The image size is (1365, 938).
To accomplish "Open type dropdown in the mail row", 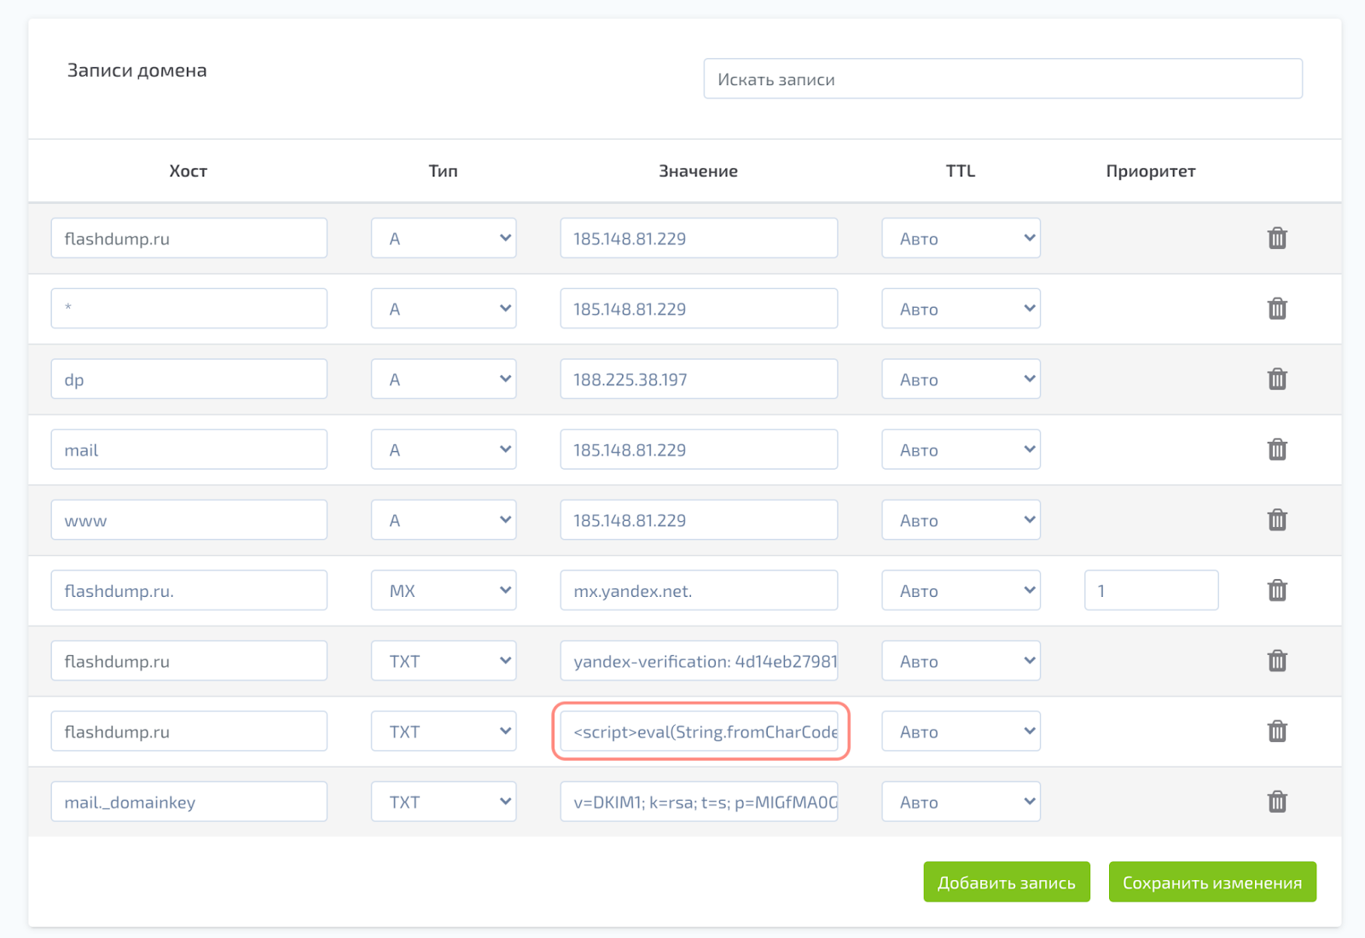I will [x=444, y=449].
